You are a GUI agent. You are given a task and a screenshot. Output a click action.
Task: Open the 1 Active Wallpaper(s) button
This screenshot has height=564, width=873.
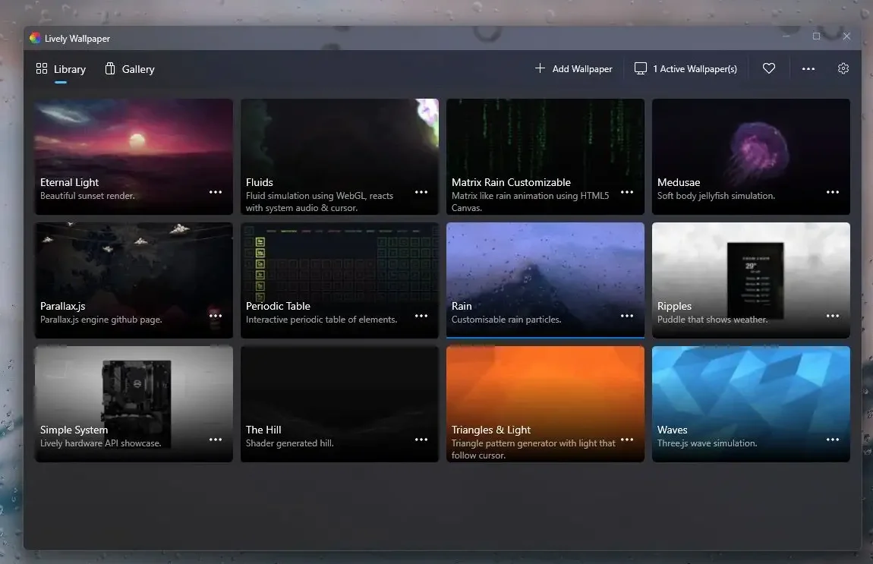click(694, 69)
